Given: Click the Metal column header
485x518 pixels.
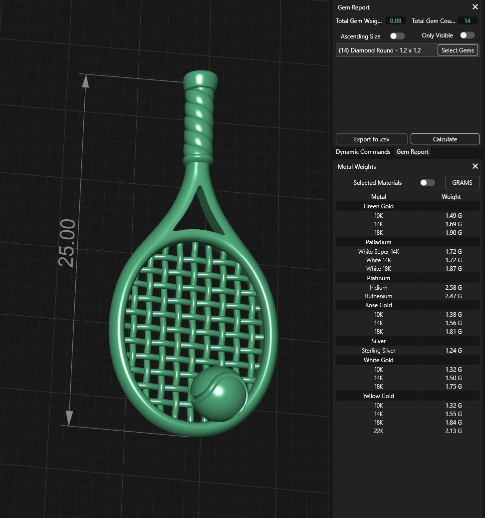Looking at the screenshot, I should click(378, 197).
